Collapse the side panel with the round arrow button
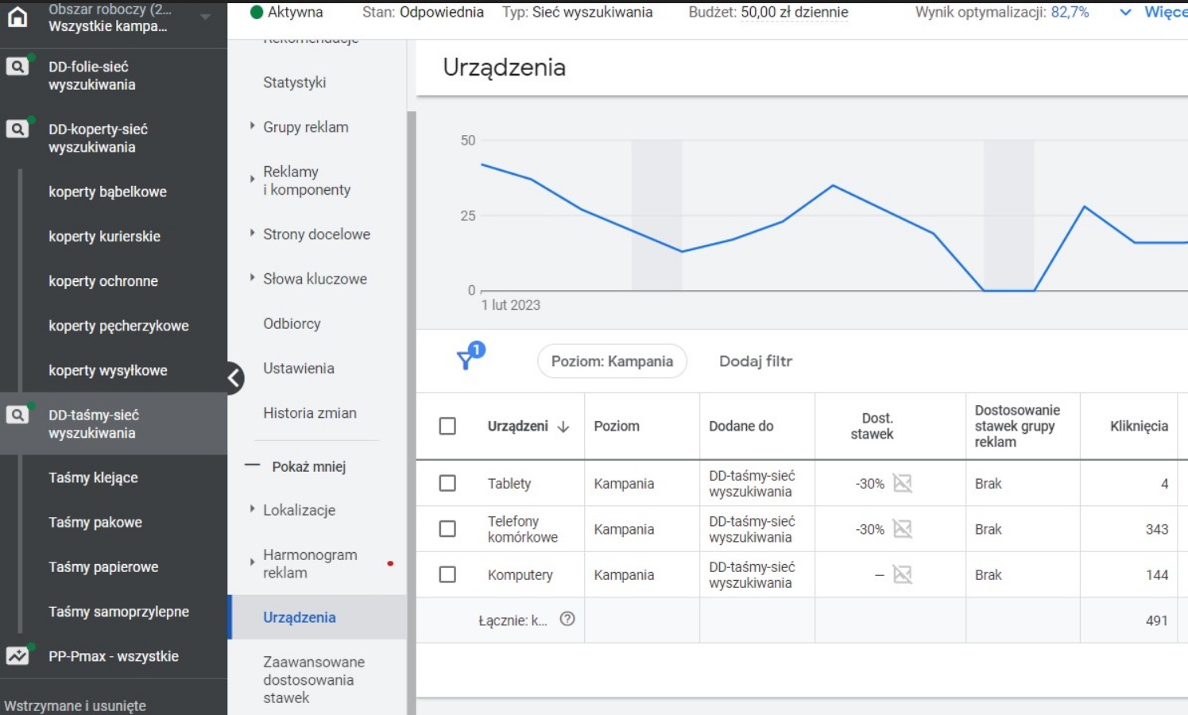Screen dimensions: 1188x715 (x=234, y=378)
